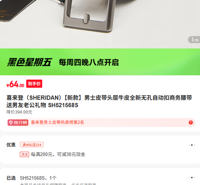Open 喜来登男士皮带热卖榜第2名 ranking link

point(57,122)
